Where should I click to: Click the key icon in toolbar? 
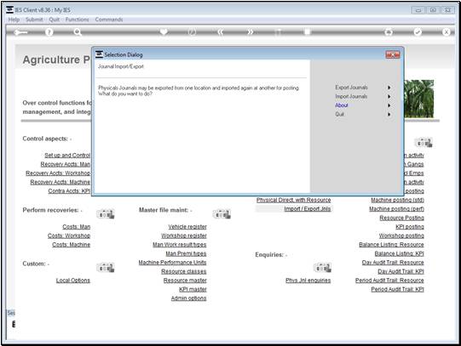click(20, 32)
